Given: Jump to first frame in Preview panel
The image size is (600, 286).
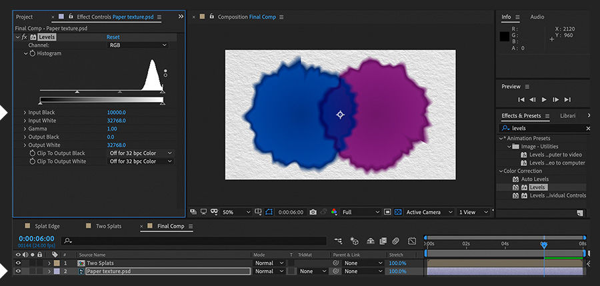Looking at the screenshot, I should click(x=521, y=99).
